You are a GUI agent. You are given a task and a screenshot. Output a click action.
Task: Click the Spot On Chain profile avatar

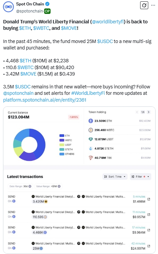8,7
